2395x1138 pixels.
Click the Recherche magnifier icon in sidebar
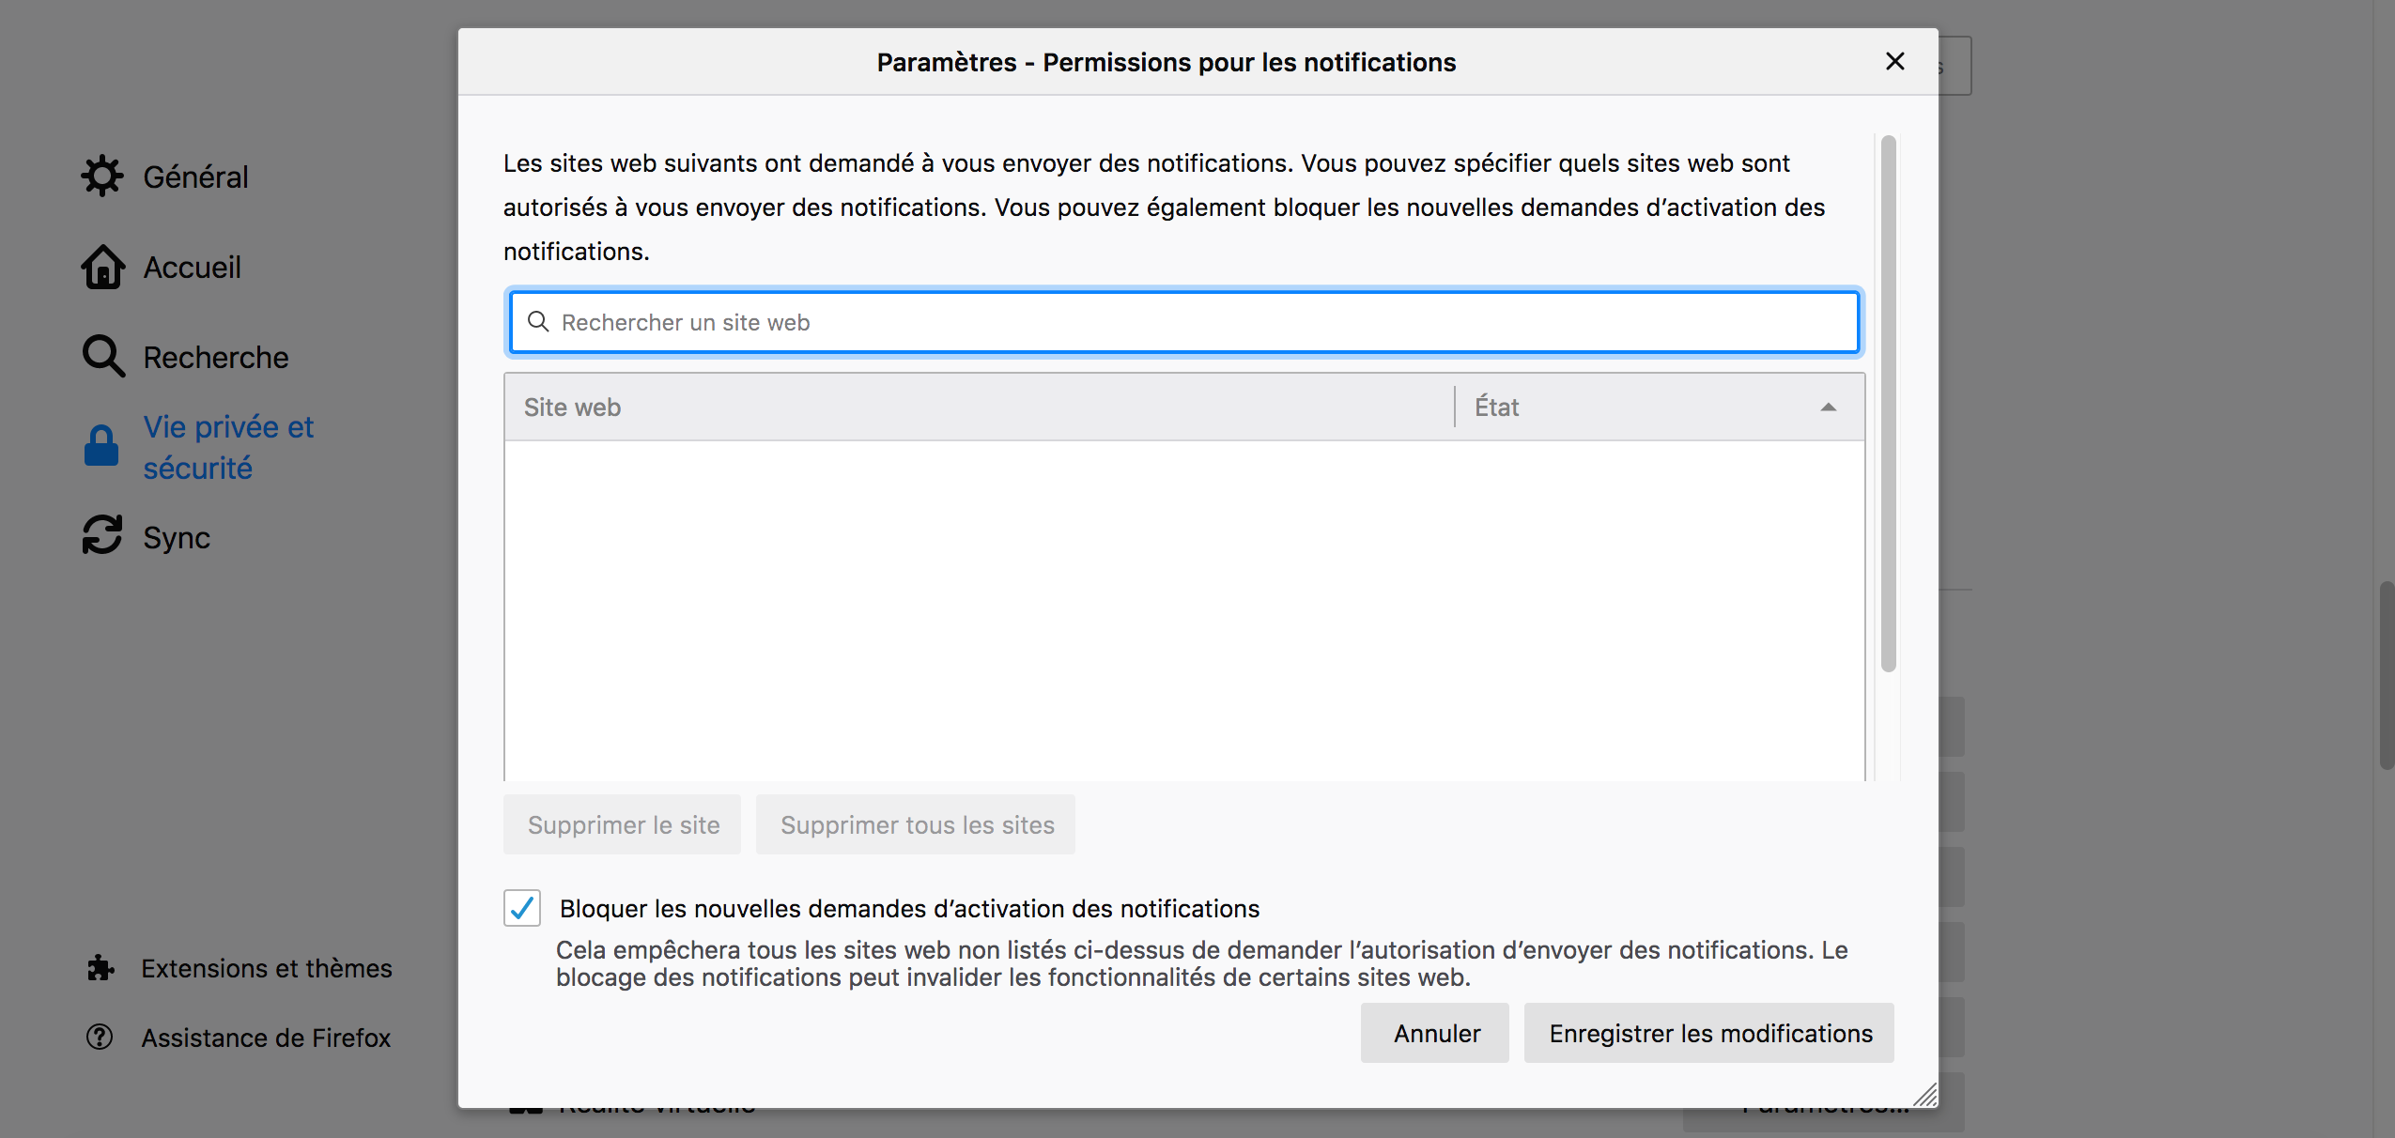tap(102, 357)
